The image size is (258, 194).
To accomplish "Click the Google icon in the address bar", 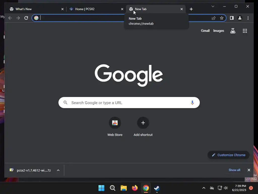I will pyautogui.click(x=36, y=18).
